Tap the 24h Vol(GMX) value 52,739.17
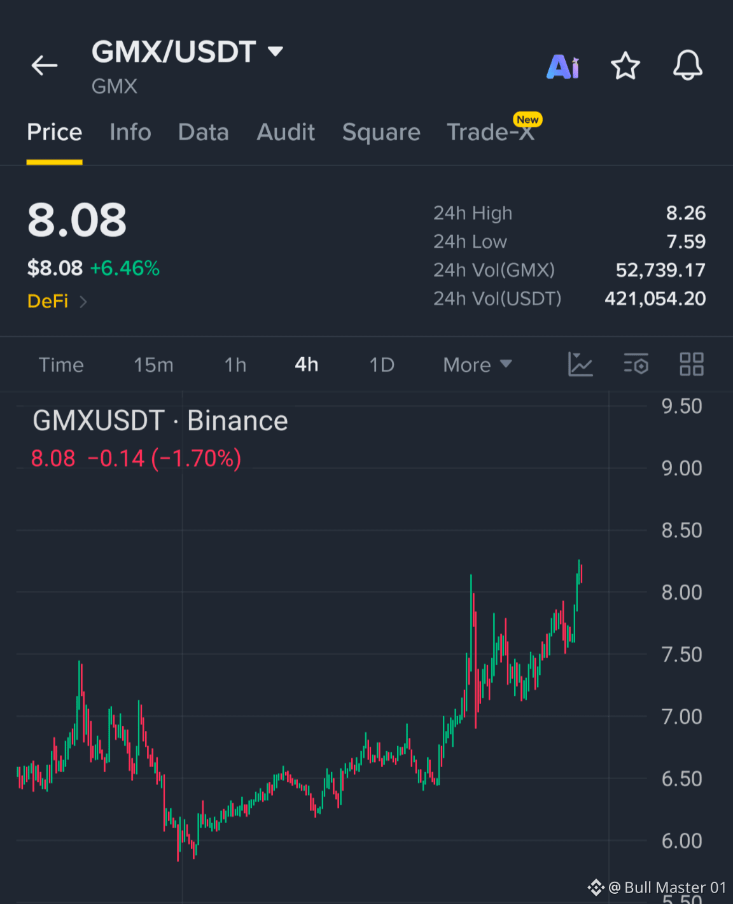Viewport: 733px width, 904px height. click(x=660, y=270)
